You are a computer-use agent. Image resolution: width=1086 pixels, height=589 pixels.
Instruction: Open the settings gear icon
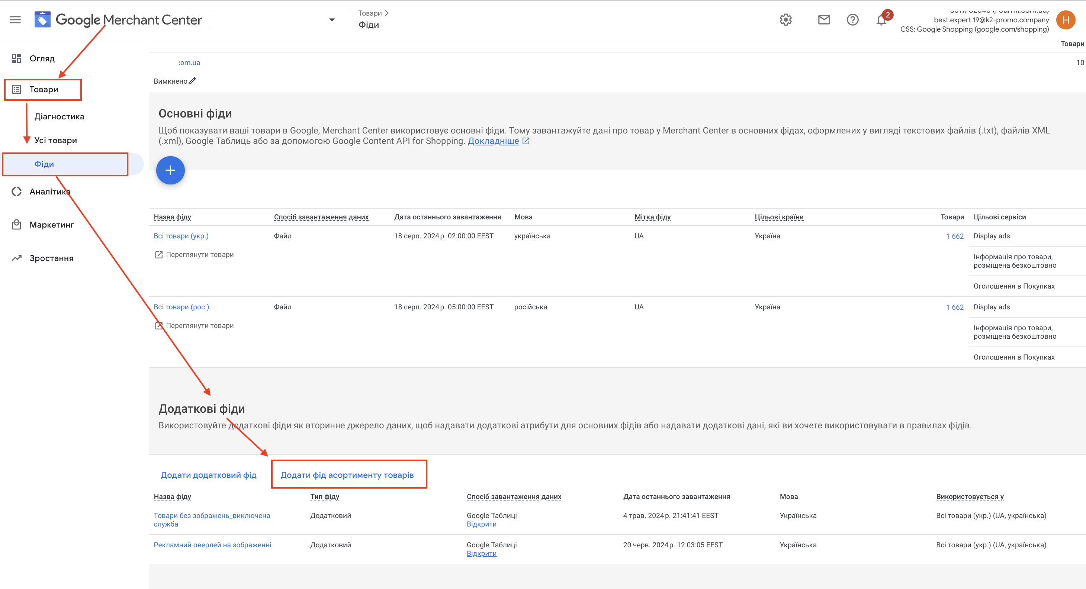coord(785,20)
